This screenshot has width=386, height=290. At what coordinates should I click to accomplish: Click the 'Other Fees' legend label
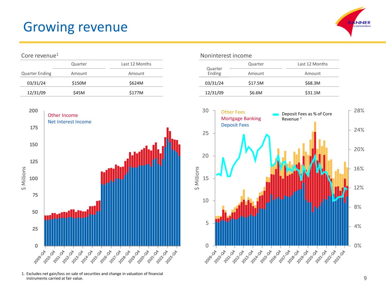coord(233,112)
